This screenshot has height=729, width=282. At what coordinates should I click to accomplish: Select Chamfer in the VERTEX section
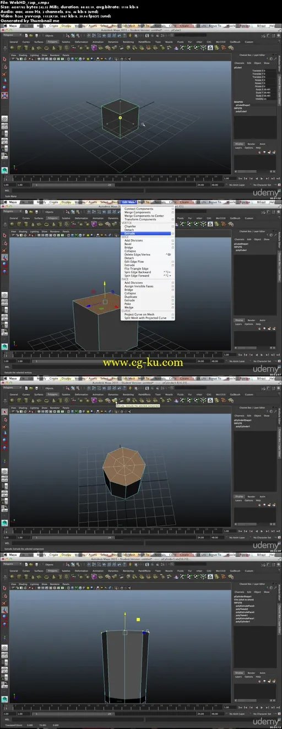(x=130, y=226)
